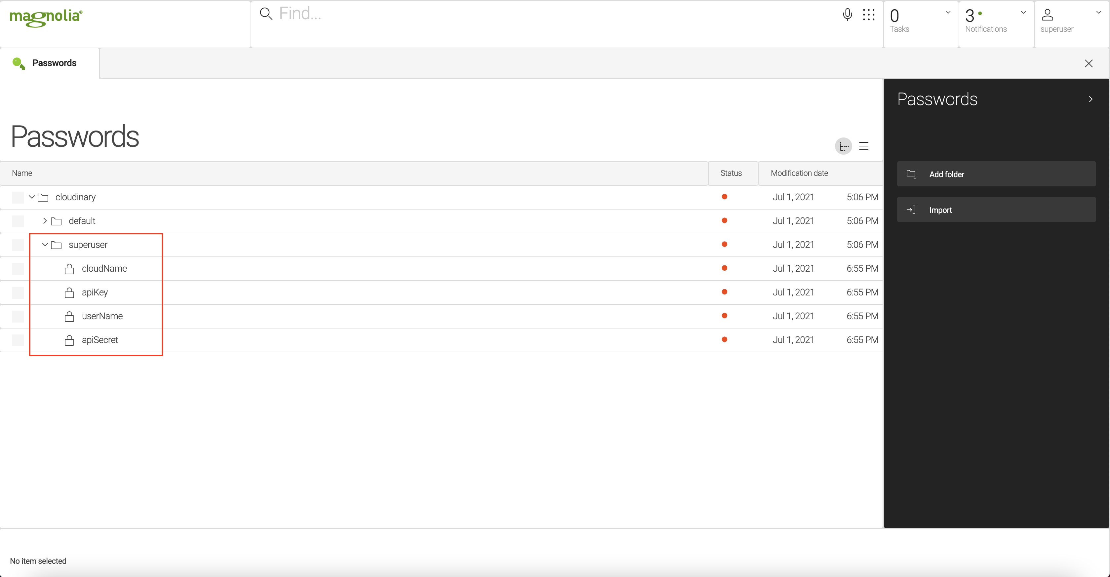Switch to tree view icon

point(843,146)
